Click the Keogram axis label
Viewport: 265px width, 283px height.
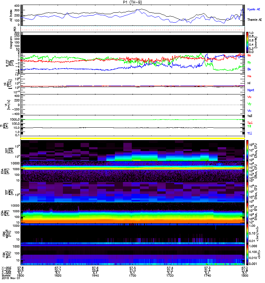11,42
